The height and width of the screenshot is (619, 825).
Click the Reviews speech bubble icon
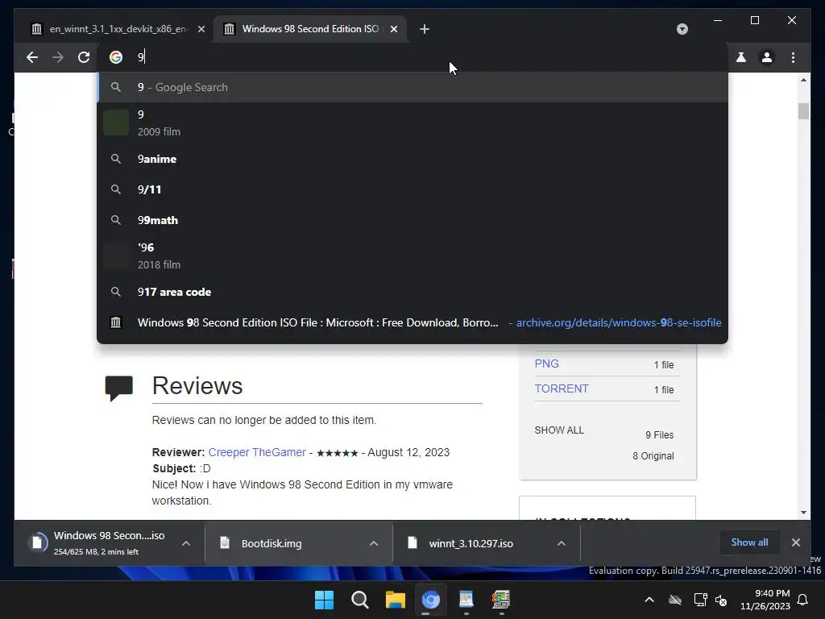coord(119,388)
